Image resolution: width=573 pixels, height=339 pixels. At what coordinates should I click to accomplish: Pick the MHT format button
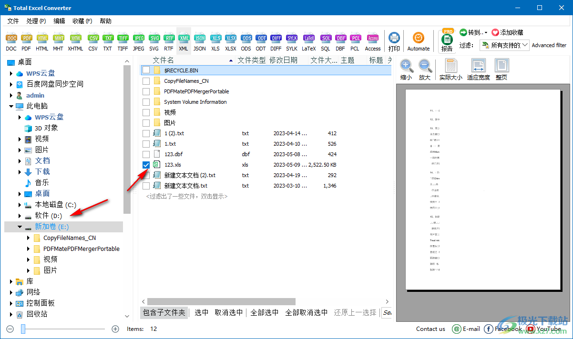tap(58, 42)
